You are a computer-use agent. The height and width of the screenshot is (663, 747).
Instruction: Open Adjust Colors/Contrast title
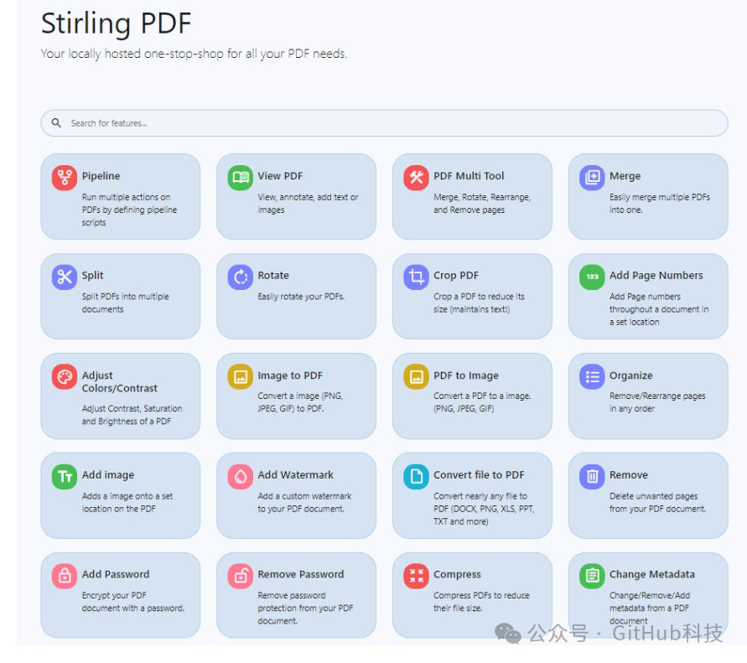point(120,381)
